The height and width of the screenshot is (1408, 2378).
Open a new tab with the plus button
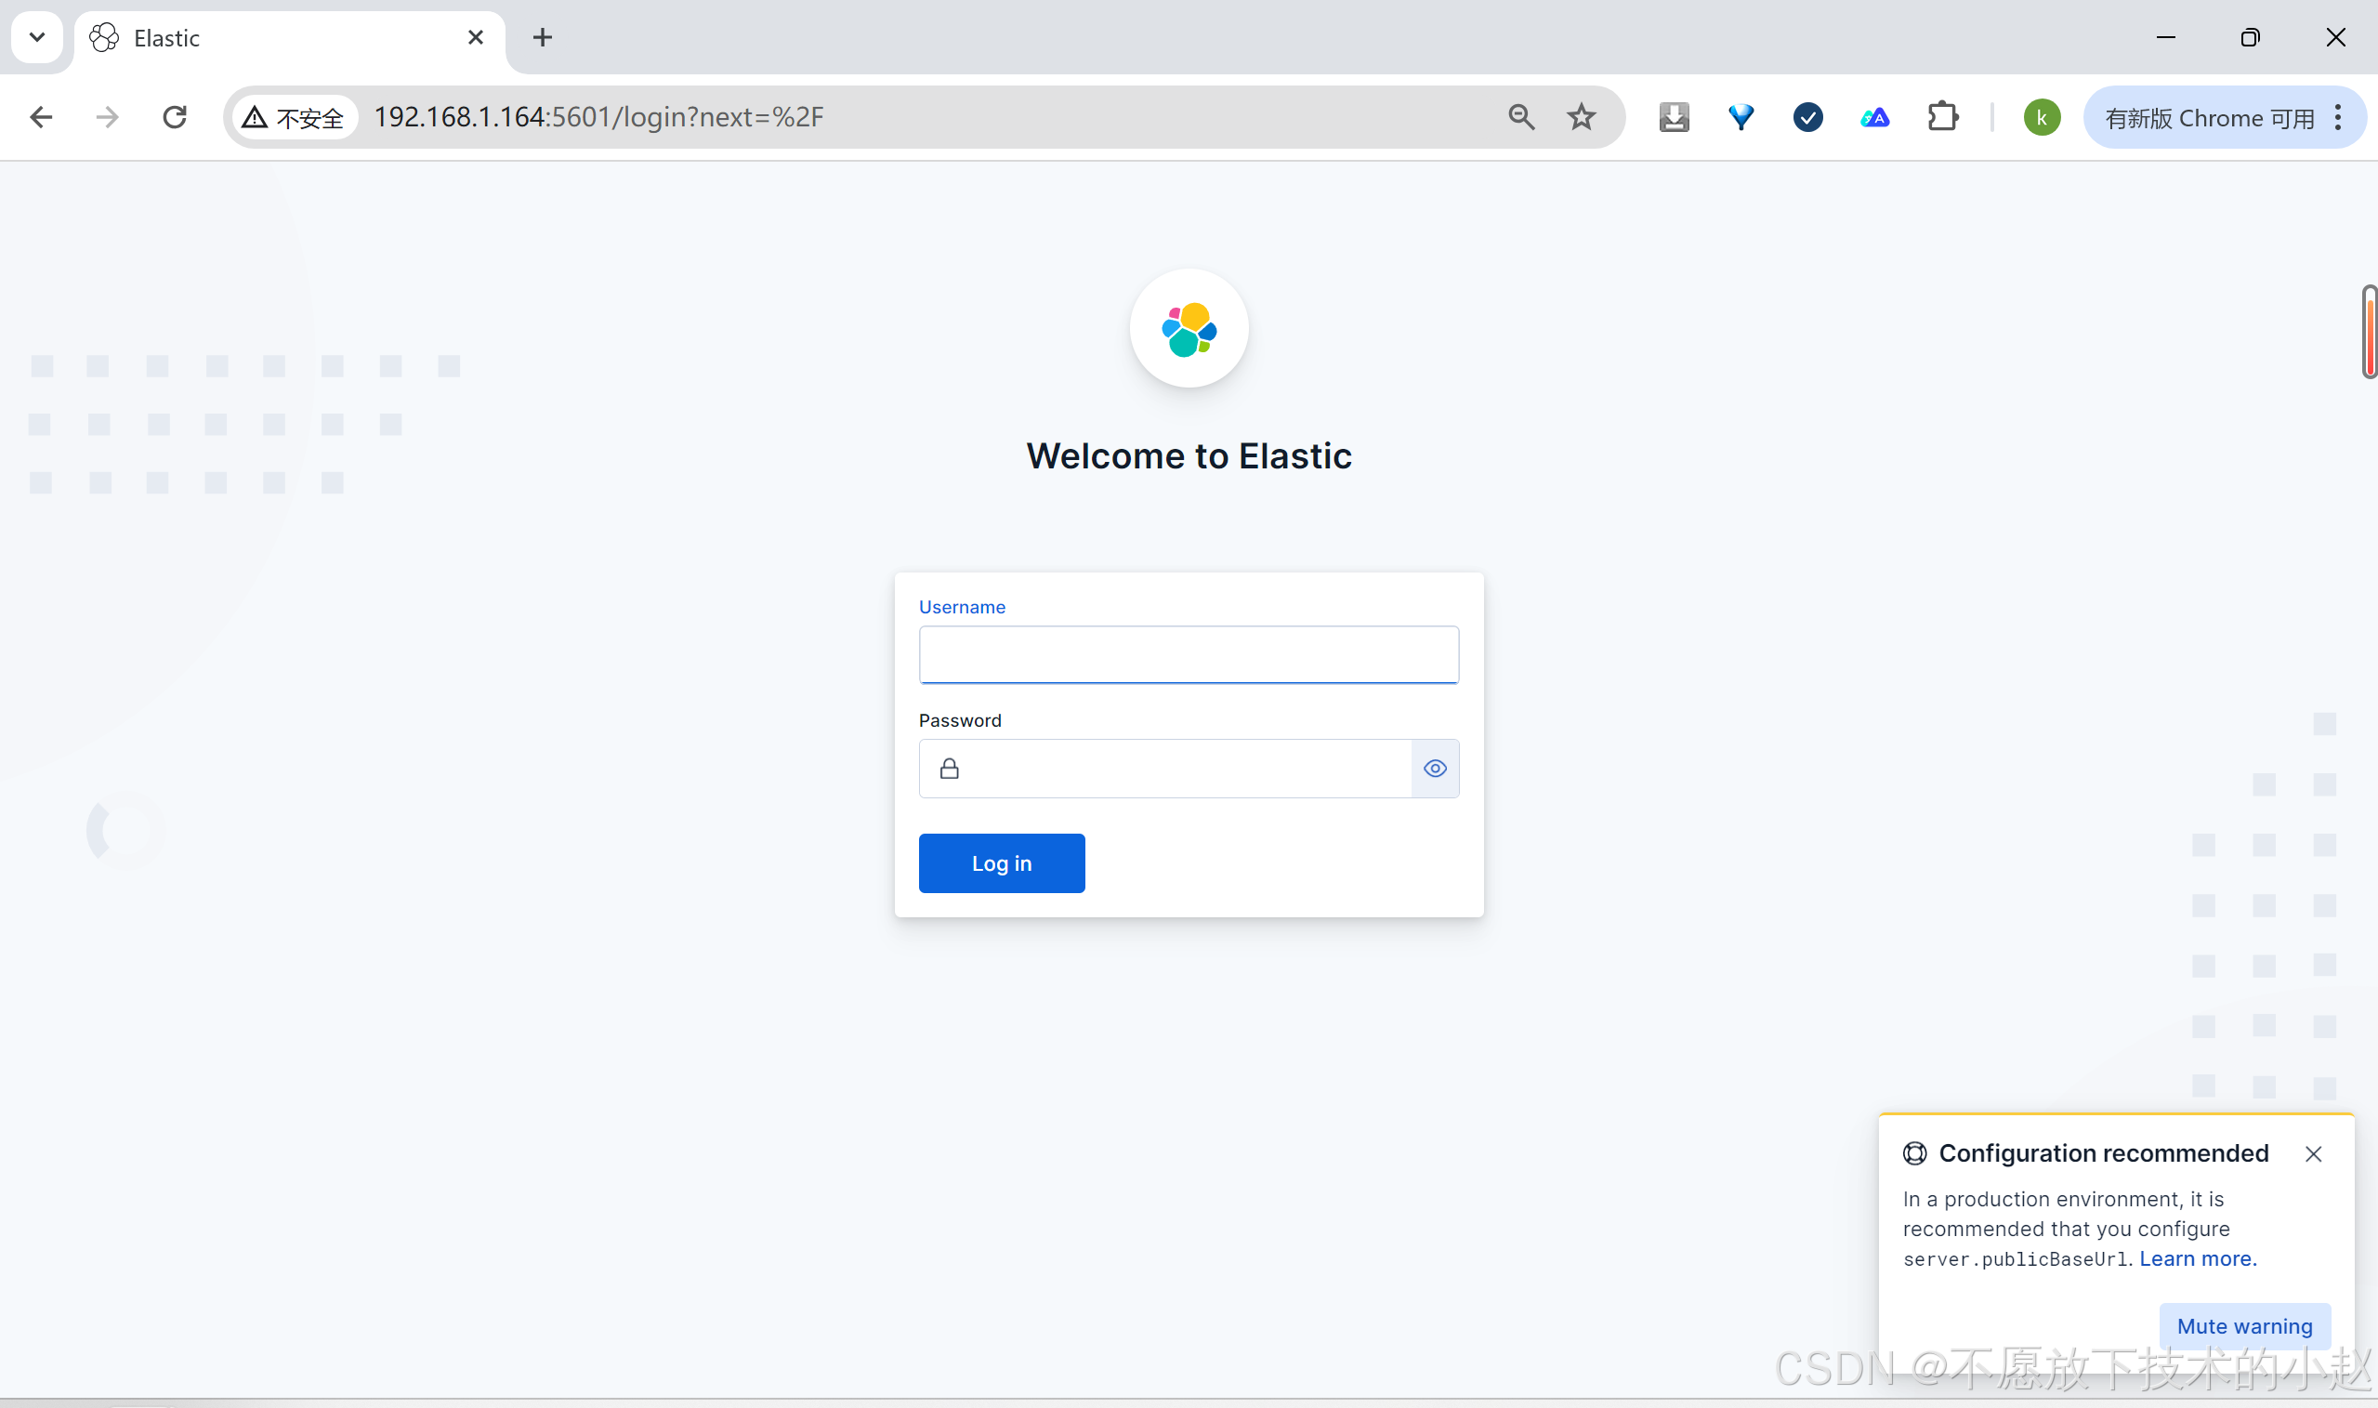coord(542,37)
